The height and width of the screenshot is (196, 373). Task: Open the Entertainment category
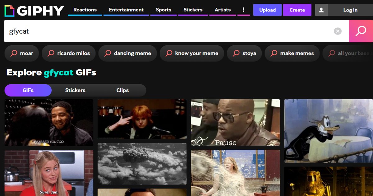[126, 10]
